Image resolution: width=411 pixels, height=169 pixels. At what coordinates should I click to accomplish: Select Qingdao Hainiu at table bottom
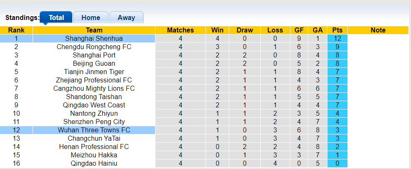(x=94, y=163)
